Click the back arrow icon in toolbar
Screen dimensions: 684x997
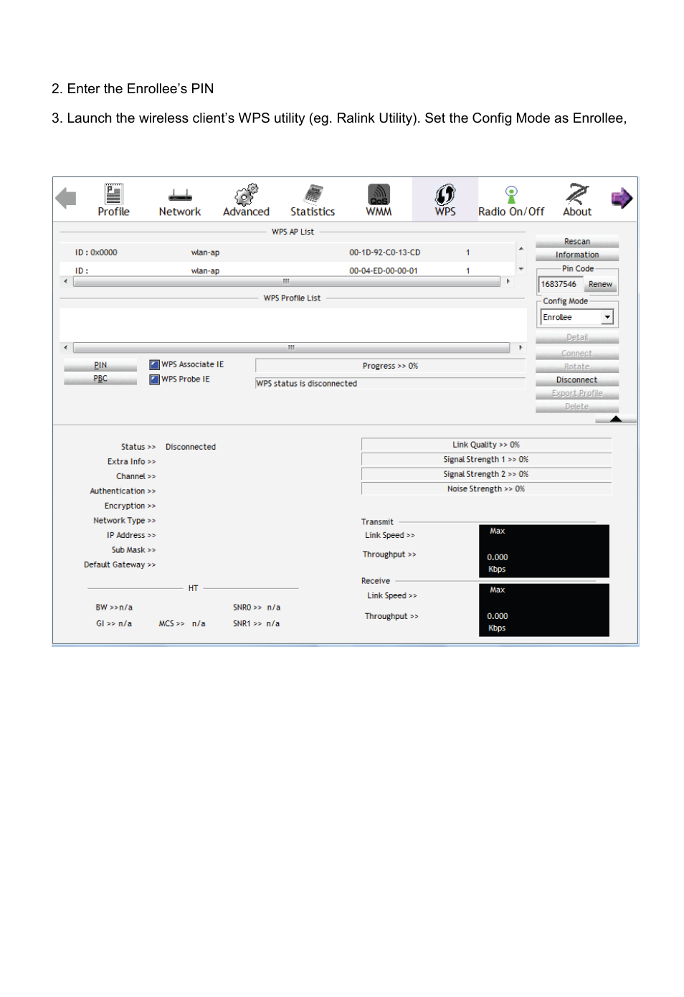66,198
